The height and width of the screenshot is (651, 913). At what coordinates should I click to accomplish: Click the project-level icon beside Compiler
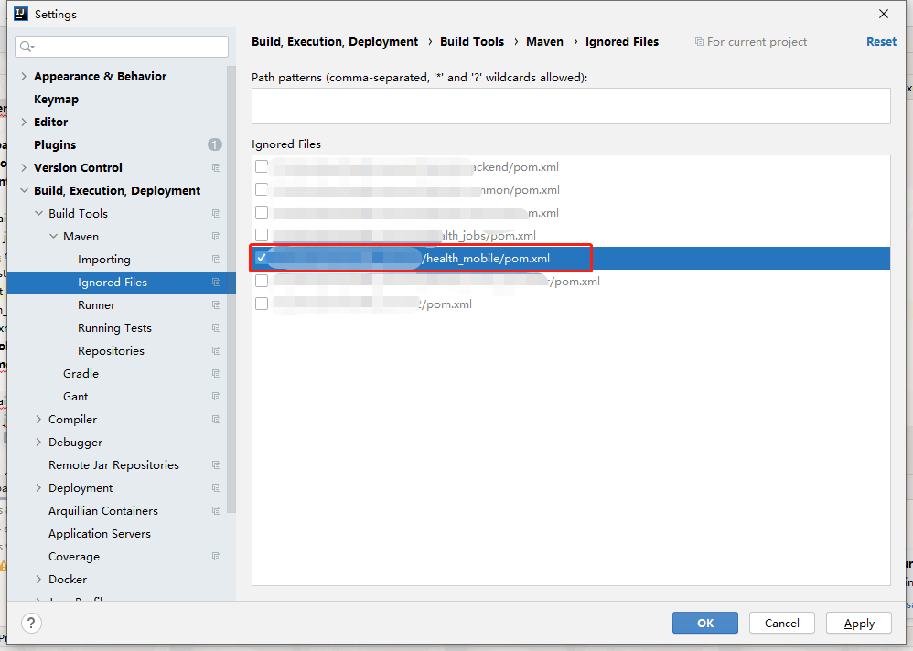(217, 420)
